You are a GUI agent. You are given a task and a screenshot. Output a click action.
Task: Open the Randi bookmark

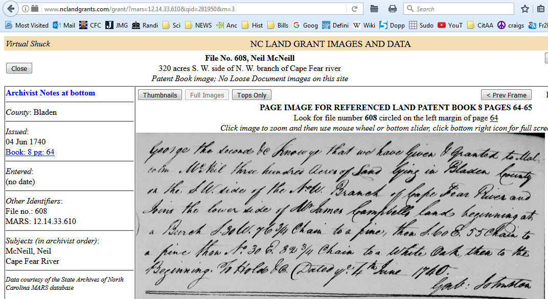point(145,25)
